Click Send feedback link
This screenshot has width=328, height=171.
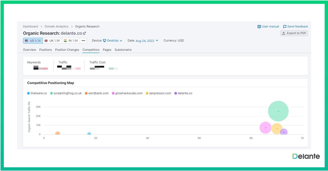(296, 26)
